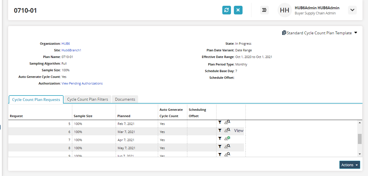Open the hamburger menu icon

click(x=264, y=10)
